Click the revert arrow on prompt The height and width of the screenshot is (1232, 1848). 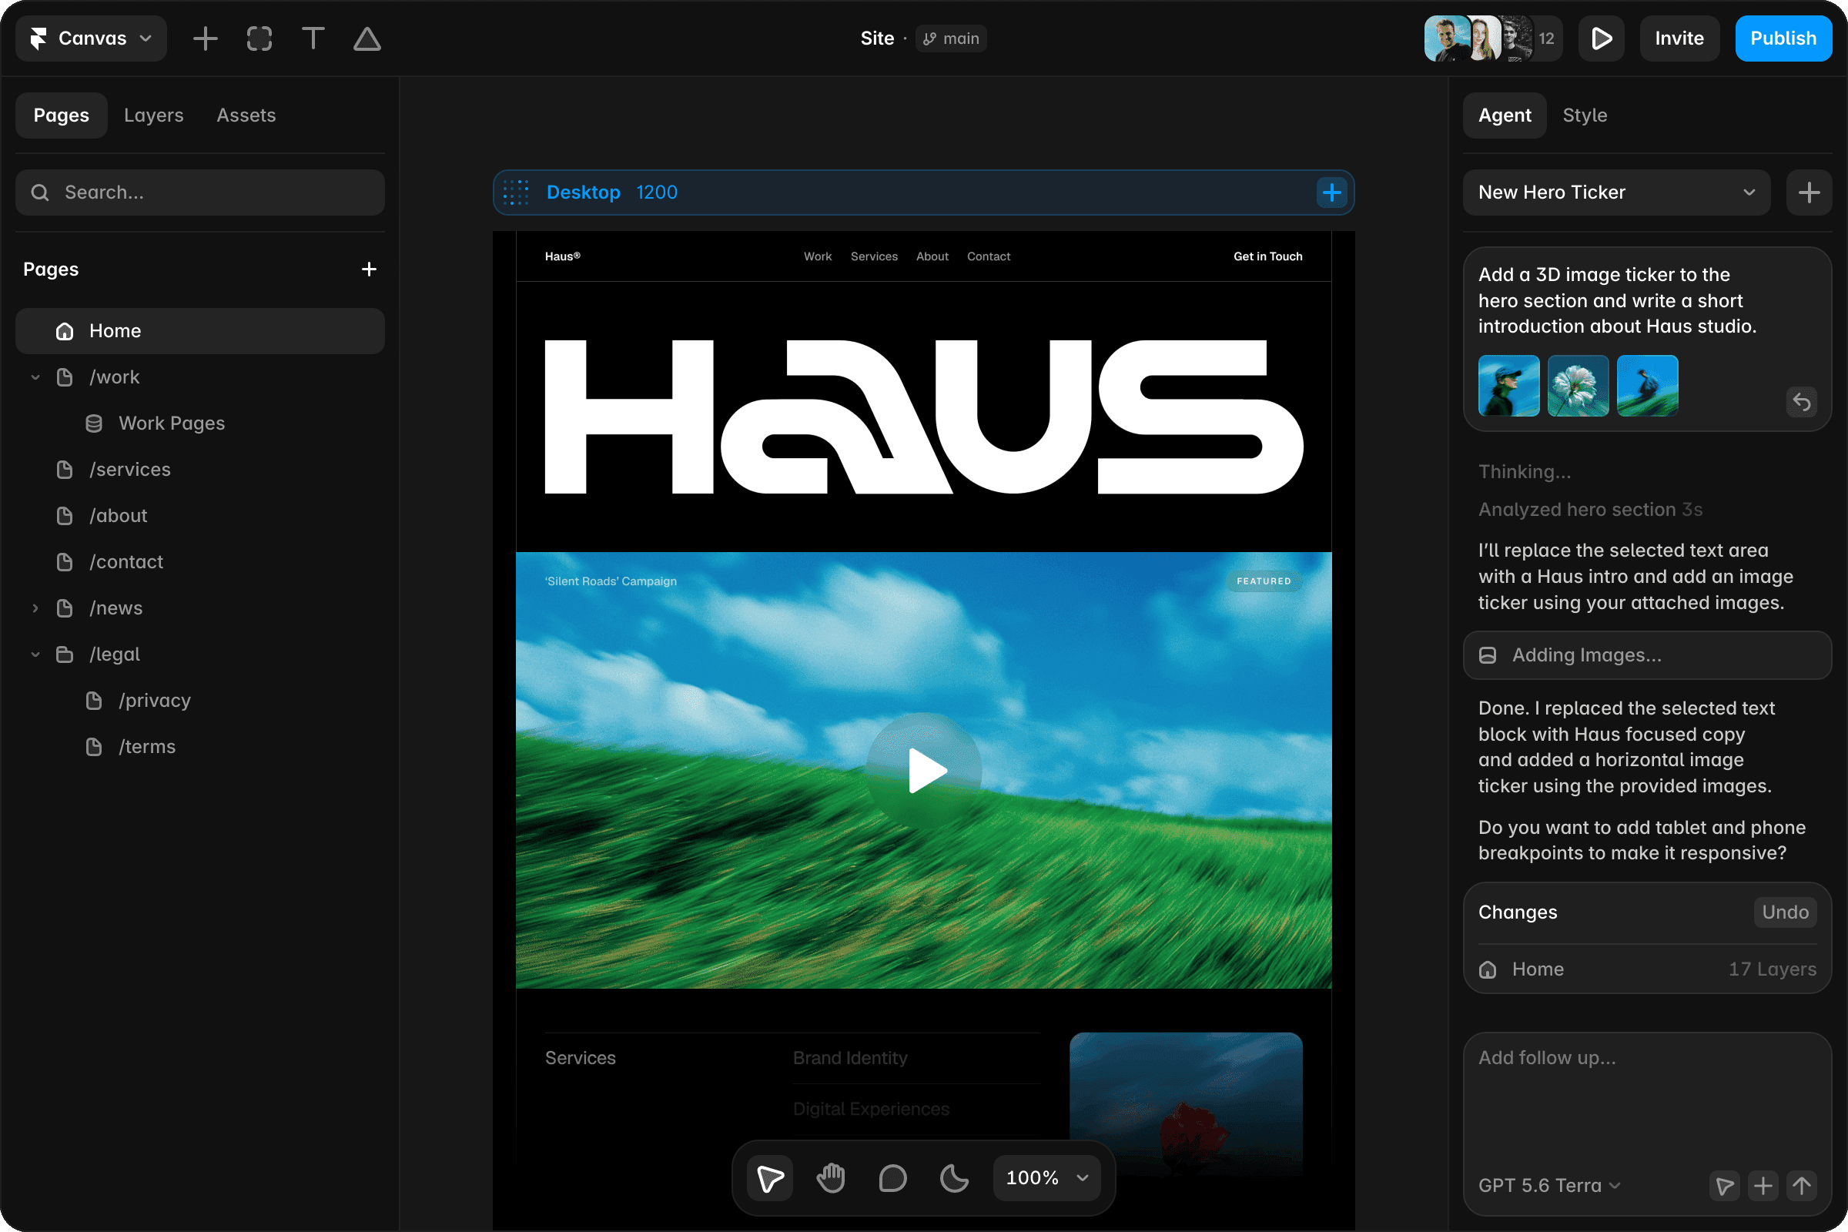pos(1802,402)
